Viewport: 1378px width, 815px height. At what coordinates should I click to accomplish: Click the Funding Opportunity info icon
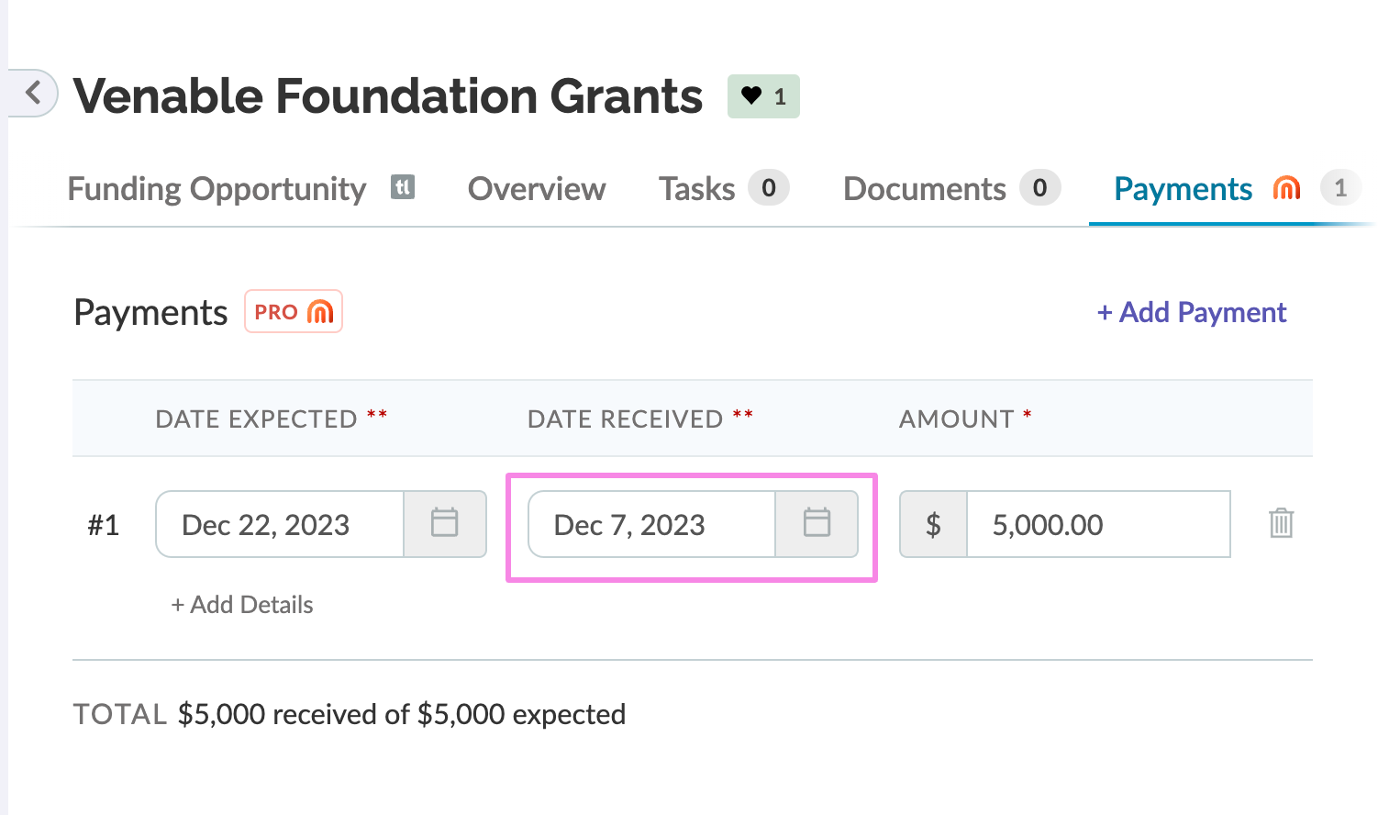point(403,187)
